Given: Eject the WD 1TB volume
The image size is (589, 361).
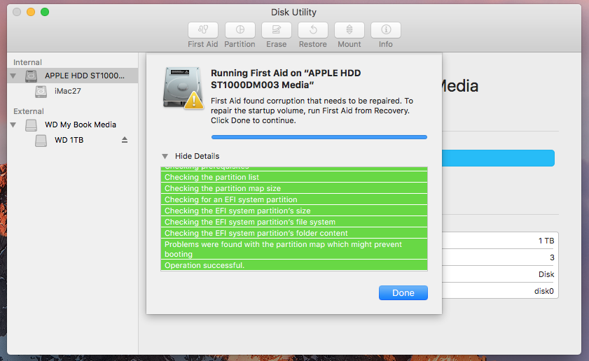Looking at the screenshot, I should coord(125,140).
